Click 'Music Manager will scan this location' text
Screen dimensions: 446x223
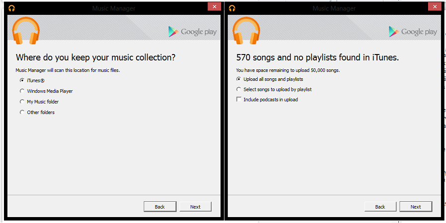click(x=68, y=70)
